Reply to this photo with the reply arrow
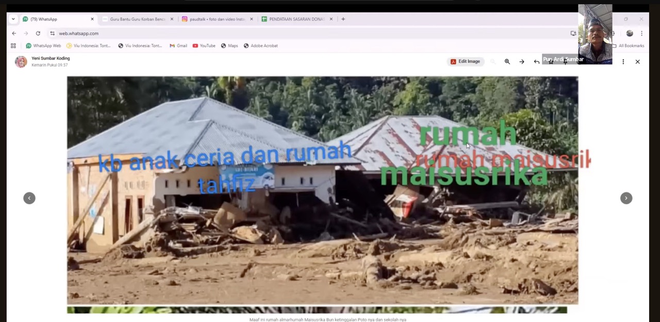 (536, 61)
